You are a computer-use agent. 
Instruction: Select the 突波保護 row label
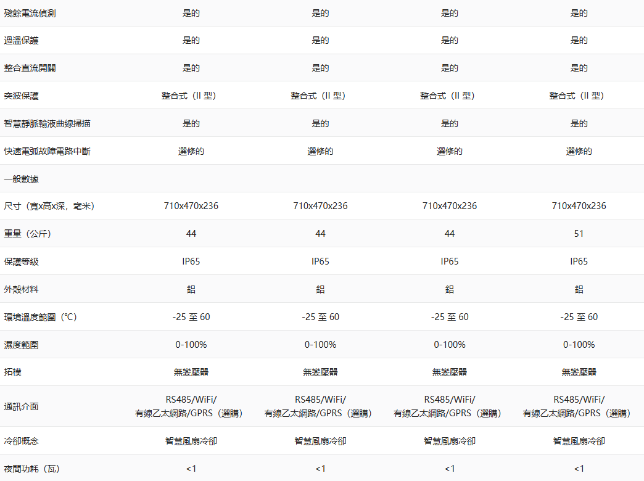point(21,96)
